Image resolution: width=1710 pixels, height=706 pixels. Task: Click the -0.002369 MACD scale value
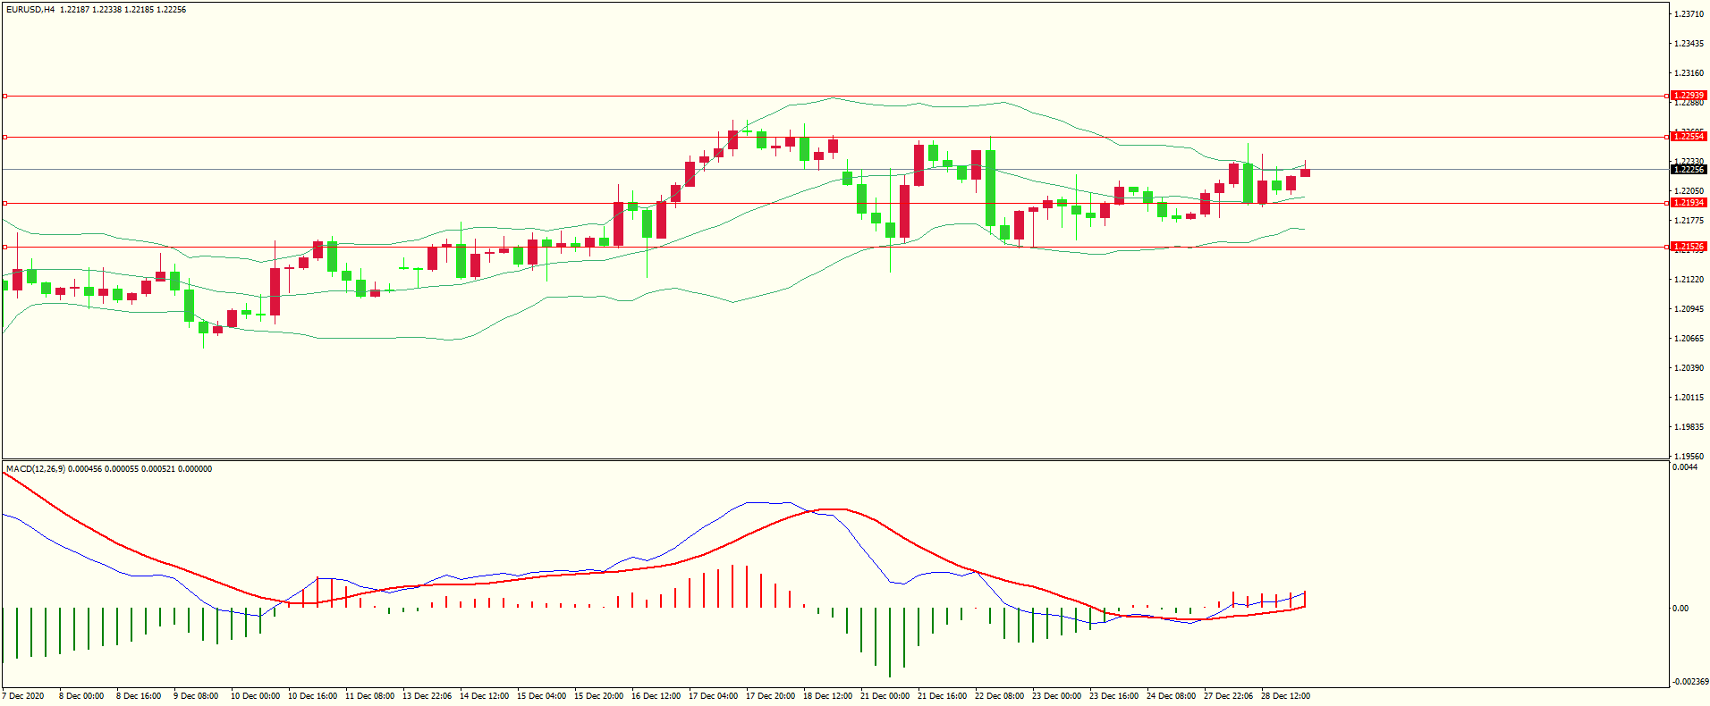(x=1689, y=682)
